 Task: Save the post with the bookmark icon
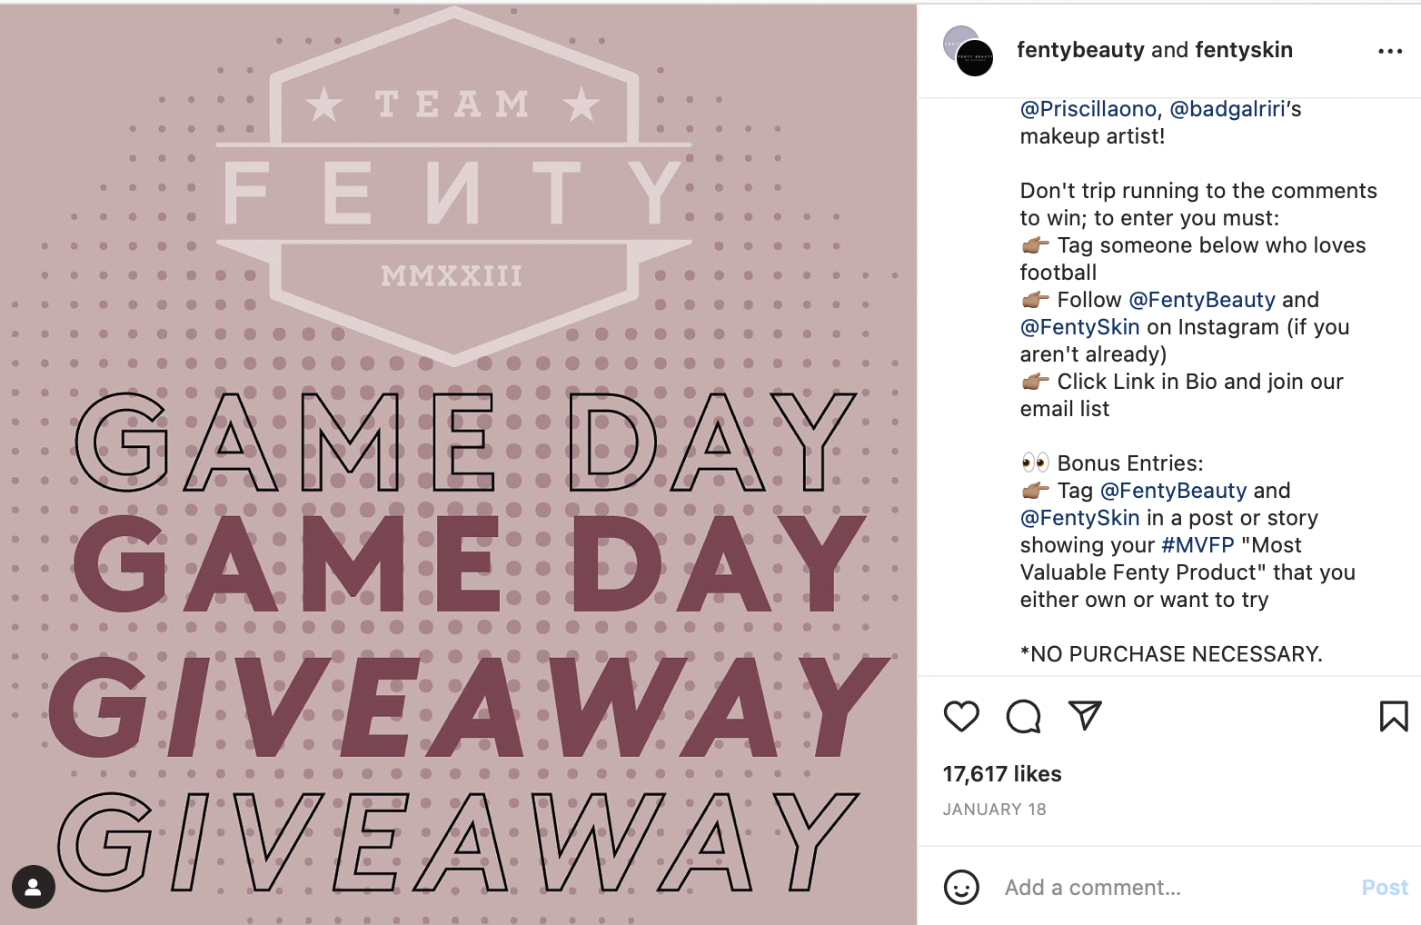[x=1393, y=717]
